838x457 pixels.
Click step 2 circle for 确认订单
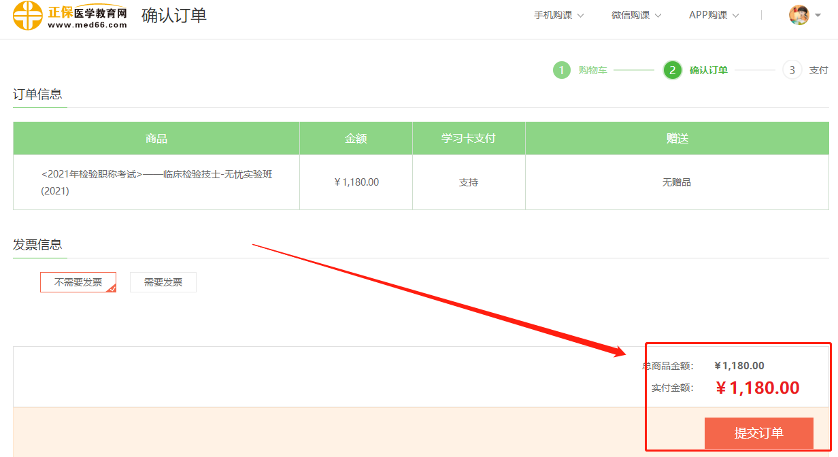pyautogui.click(x=672, y=70)
